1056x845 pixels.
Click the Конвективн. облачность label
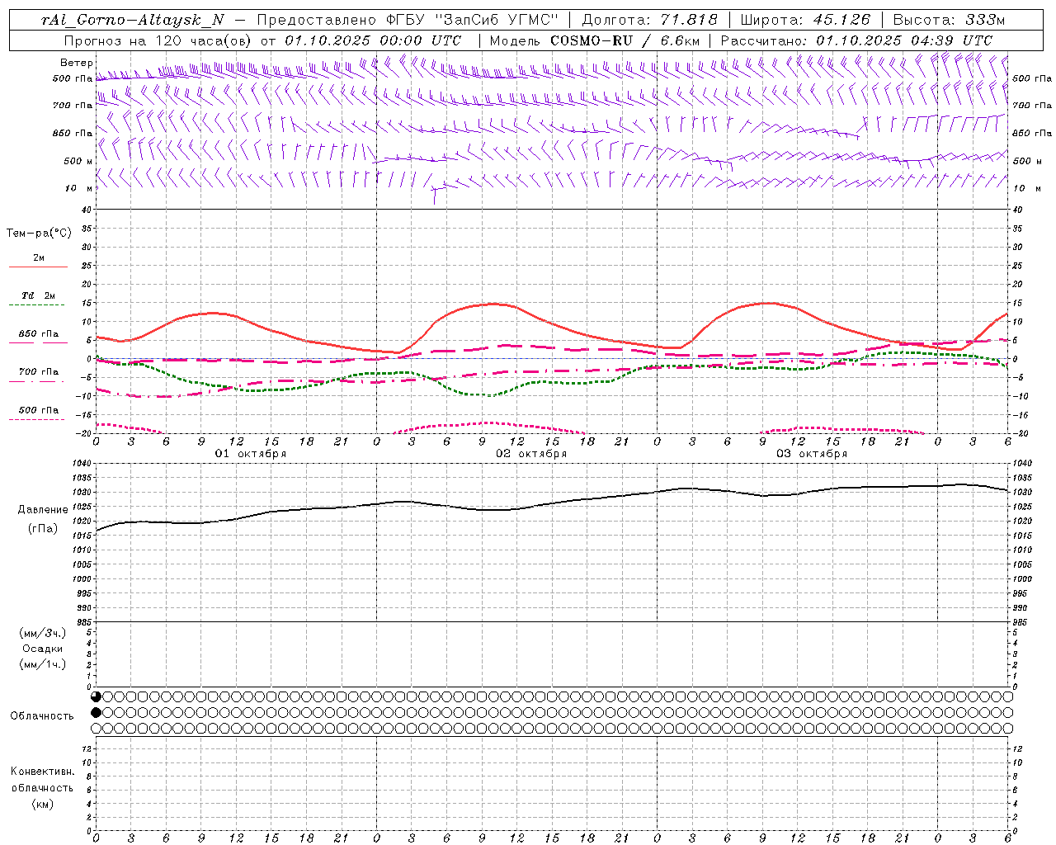[42, 787]
